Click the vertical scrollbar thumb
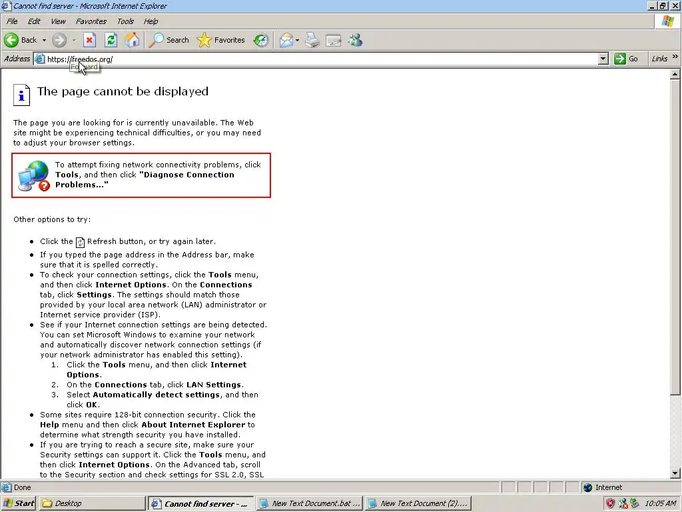This screenshot has height=512, width=682. [675, 237]
